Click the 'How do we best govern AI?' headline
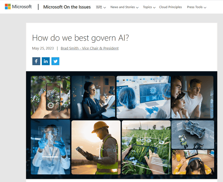223x182 pixels. tap(80, 38)
